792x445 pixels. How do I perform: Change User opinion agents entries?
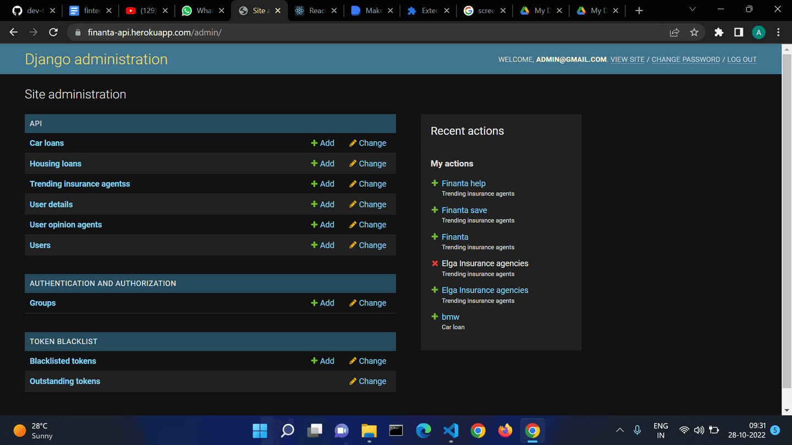coord(367,225)
